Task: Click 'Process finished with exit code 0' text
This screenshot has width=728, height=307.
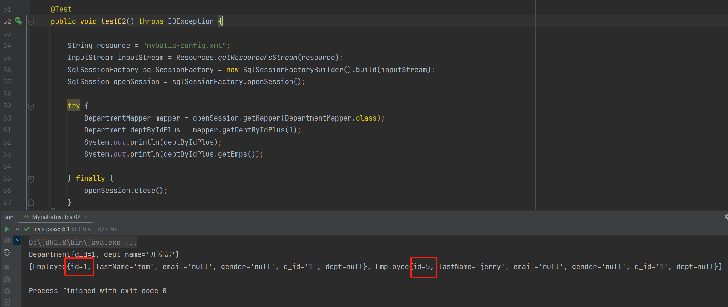Action: click(x=98, y=291)
